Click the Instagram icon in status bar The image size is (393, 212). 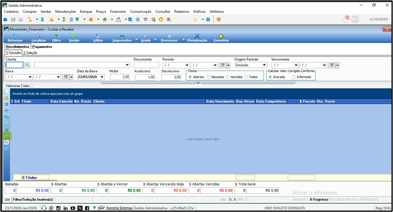[x=58, y=208]
